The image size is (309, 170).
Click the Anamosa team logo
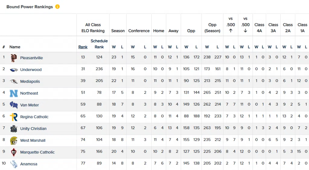14,164
